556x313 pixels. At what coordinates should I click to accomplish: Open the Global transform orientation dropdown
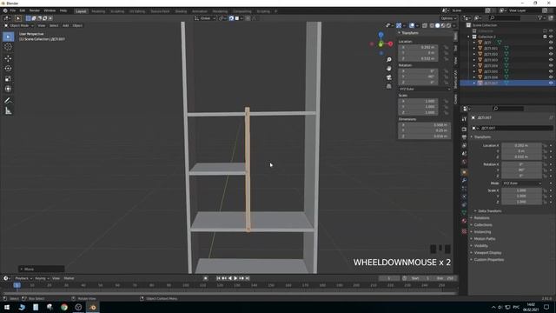[x=205, y=18]
